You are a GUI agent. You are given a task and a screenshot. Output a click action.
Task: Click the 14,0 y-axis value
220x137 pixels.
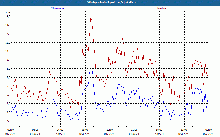pos(8,16)
